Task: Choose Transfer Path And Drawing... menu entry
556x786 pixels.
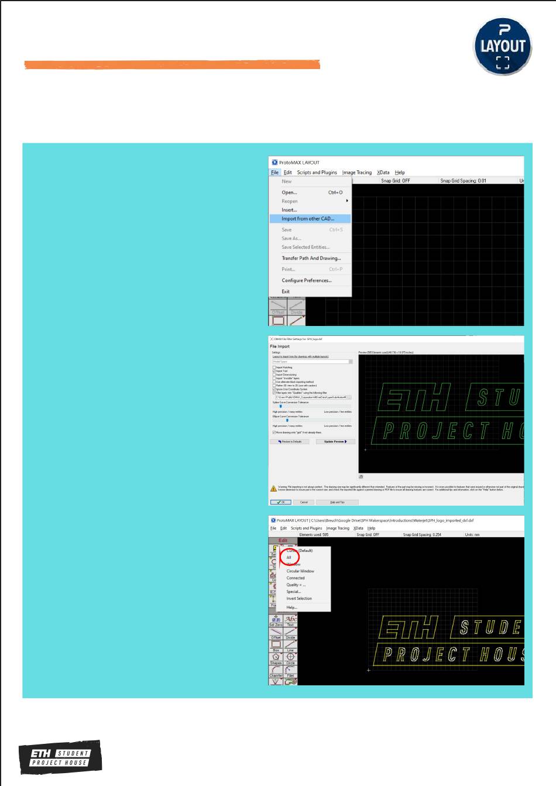Action: point(310,258)
